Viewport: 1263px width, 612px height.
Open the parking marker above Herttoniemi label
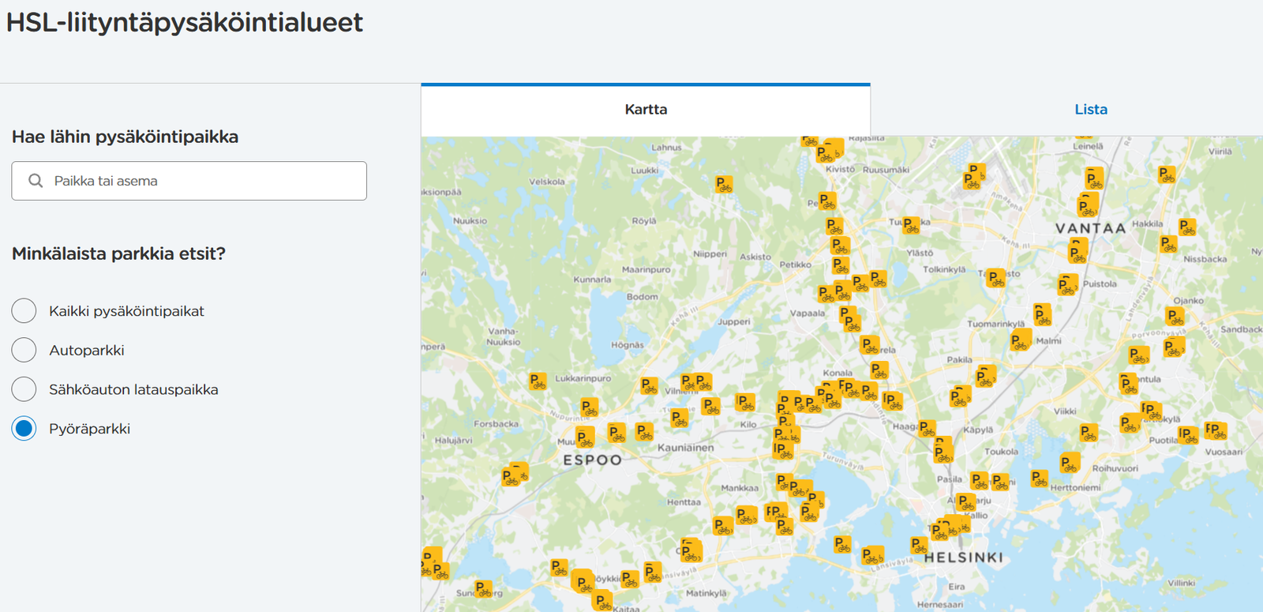1040,479
